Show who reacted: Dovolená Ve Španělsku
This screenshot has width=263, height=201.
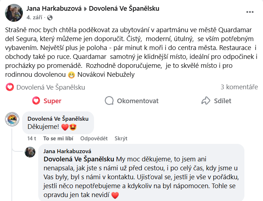[x=51, y=87]
